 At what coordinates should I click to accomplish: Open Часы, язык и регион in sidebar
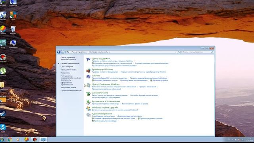pyautogui.click(x=68, y=87)
